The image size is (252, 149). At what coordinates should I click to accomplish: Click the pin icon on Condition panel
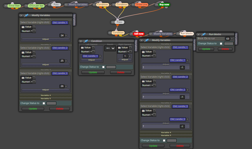[86, 41]
